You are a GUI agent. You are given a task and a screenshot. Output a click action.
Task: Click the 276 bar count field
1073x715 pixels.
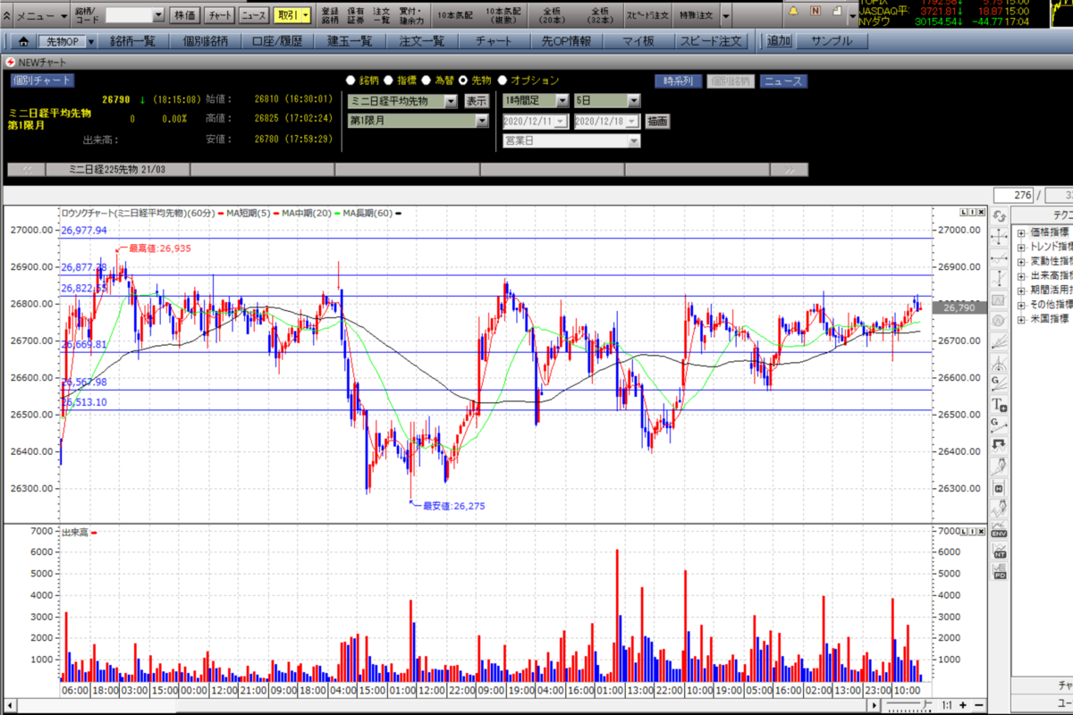pyautogui.click(x=1014, y=195)
